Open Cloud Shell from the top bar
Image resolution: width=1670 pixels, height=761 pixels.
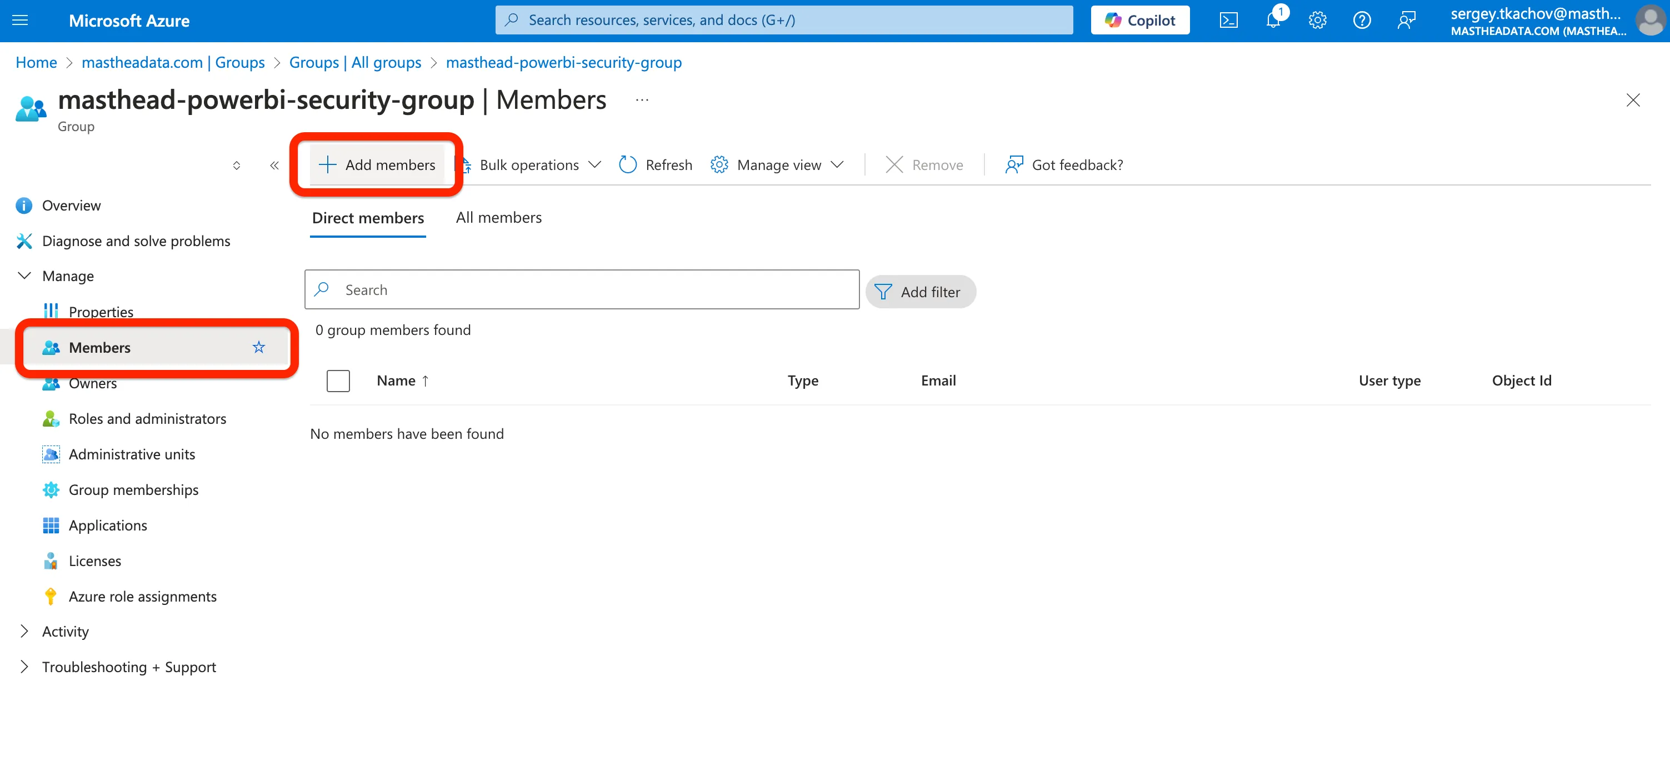(x=1228, y=20)
